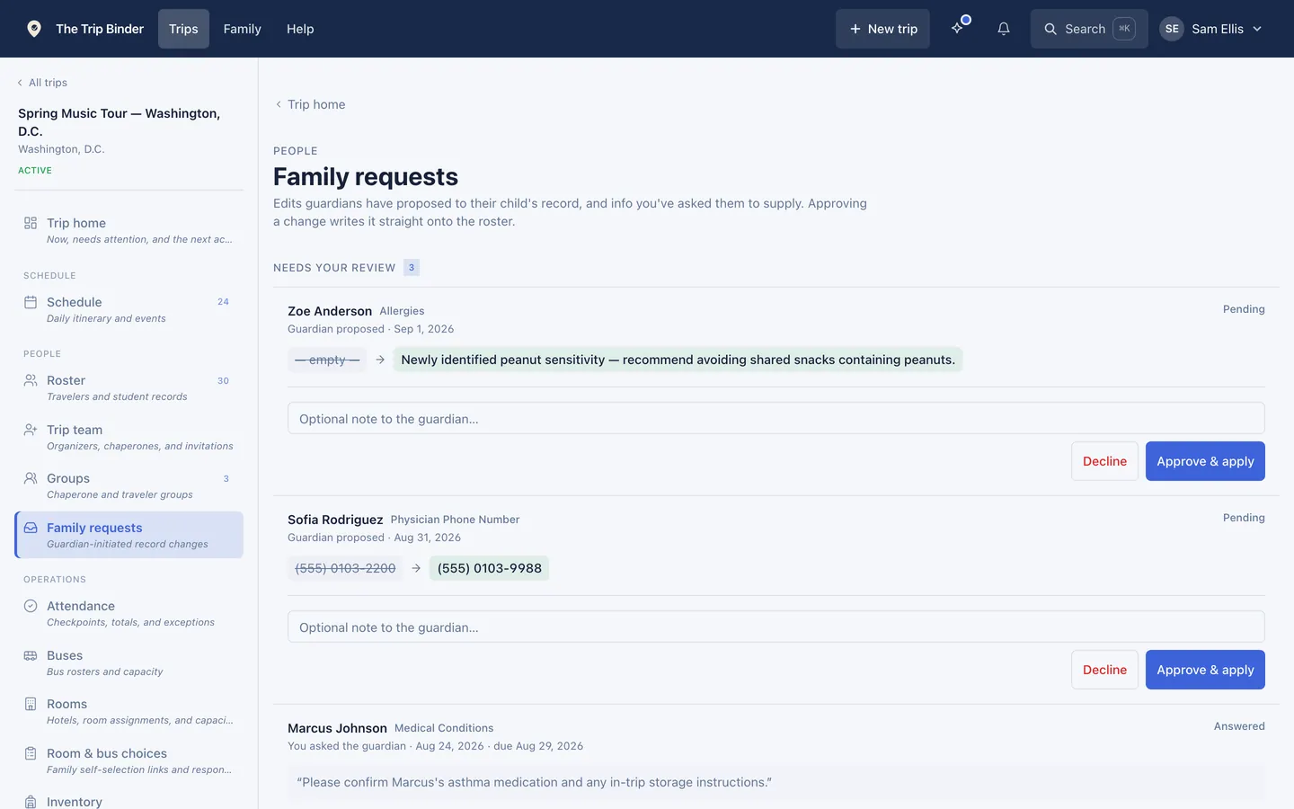1294x809 pixels.
Task: Click the Roster people icon
Action: (31, 380)
